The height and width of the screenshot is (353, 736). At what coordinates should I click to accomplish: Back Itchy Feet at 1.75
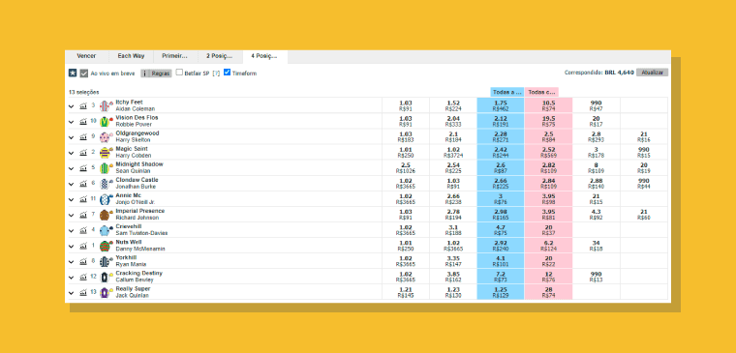501,105
